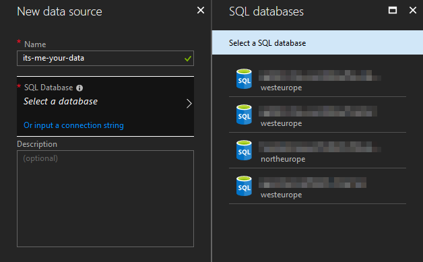Click the second SQL database icon in westeurope
Viewport: 423px width, 262px height.
(x=244, y=114)
